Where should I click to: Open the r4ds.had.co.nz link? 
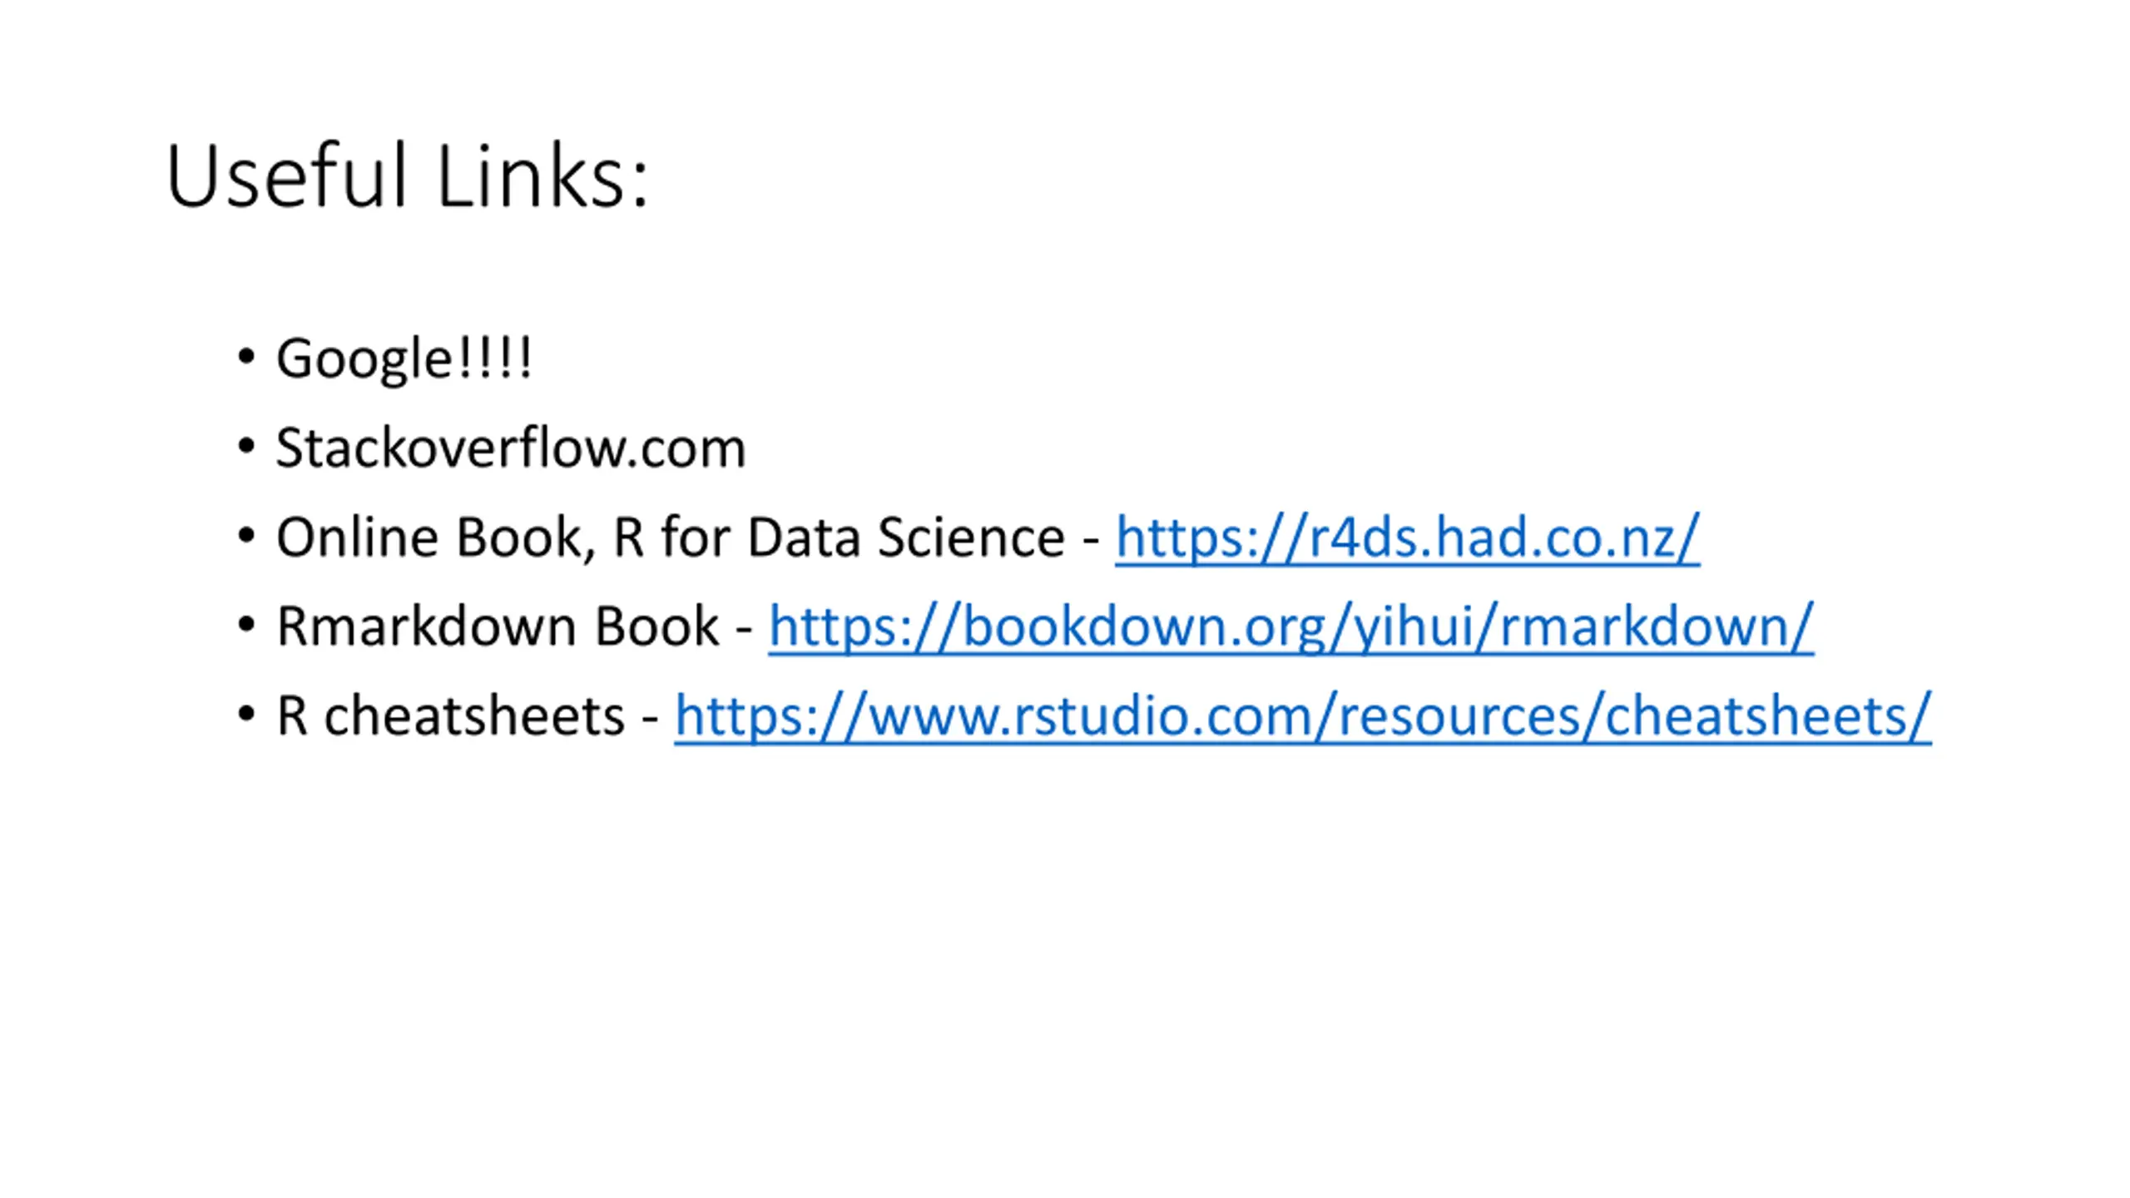[1407, 537]
